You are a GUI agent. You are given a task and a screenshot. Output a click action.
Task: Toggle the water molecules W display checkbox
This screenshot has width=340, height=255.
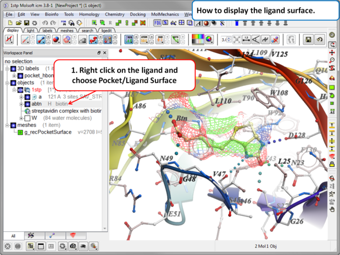point(28,118)
